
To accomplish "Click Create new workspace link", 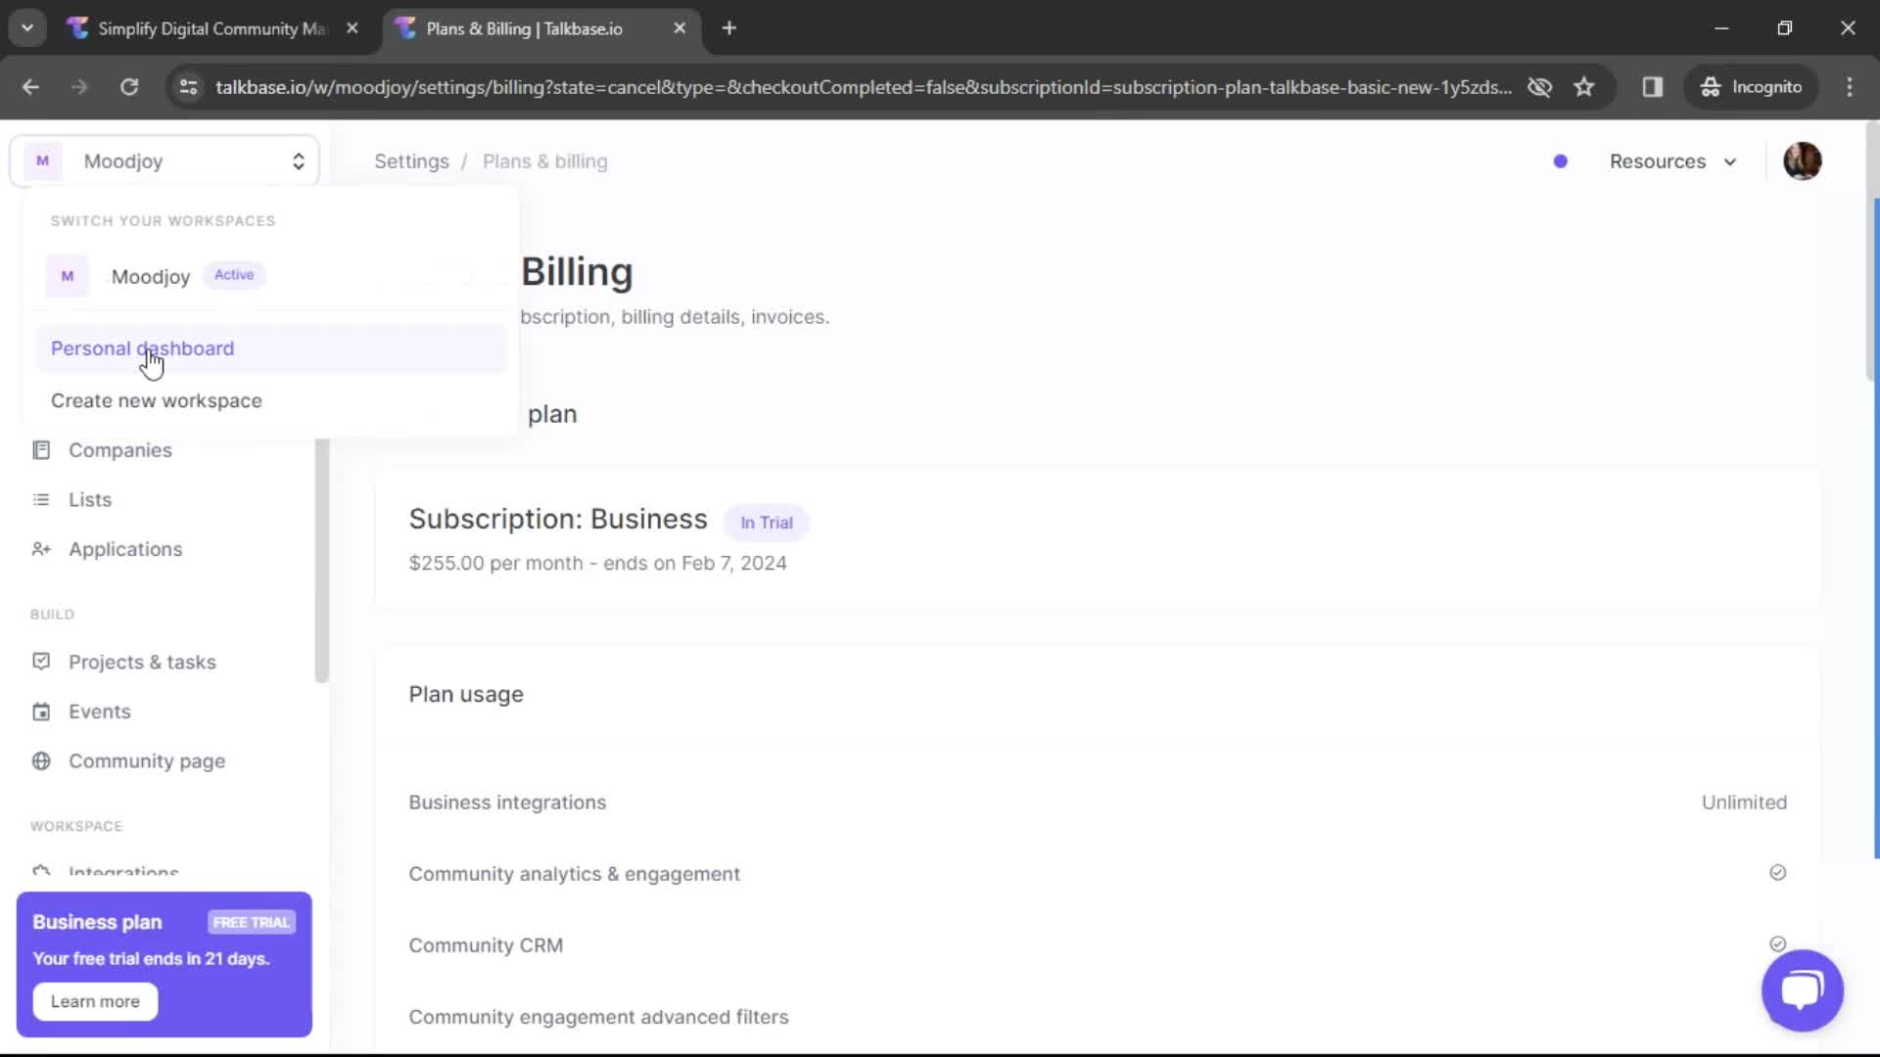I will click(x=157, y=400).
